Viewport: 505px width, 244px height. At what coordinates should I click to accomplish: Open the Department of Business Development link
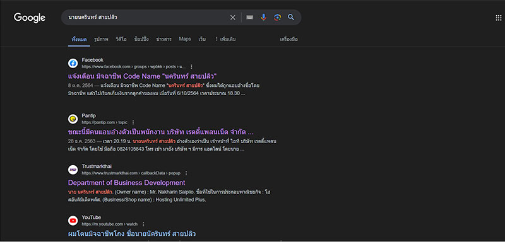[x=127, y=183]
